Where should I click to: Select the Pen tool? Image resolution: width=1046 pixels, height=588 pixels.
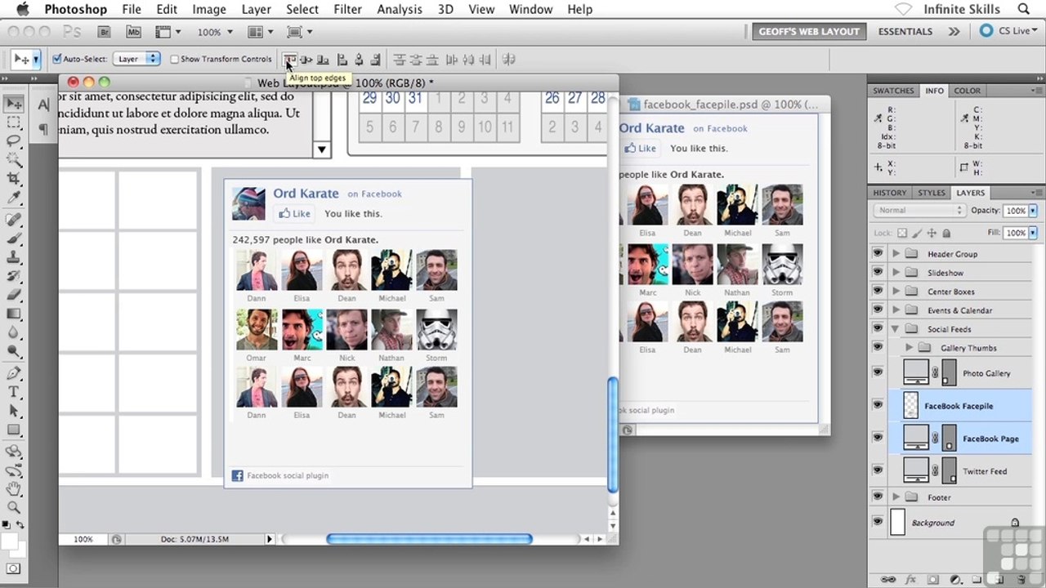14,373
